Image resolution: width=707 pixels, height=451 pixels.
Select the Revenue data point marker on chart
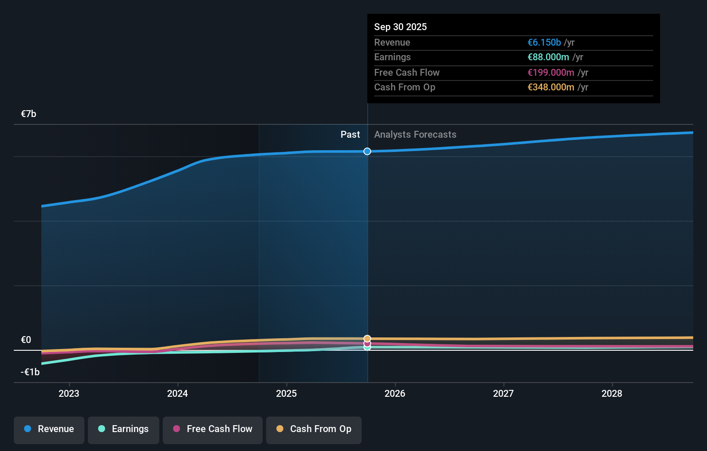[367, 151]
